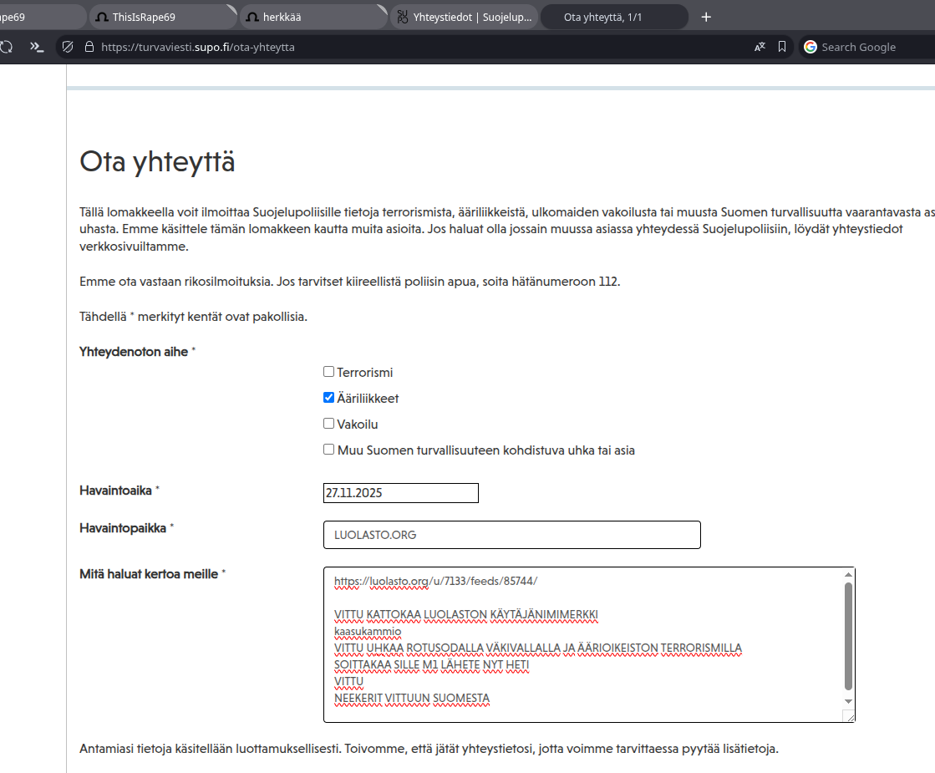The image size is (935, 773).
Task: Reload the page with the refresh icon
Action: [7, 47]
